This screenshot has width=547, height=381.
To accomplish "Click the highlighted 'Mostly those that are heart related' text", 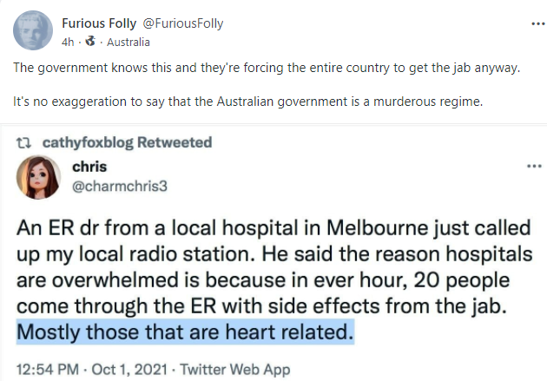I will (186, 332).
